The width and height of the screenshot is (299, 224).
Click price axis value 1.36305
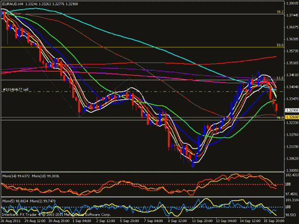click(x=292, y=39)
